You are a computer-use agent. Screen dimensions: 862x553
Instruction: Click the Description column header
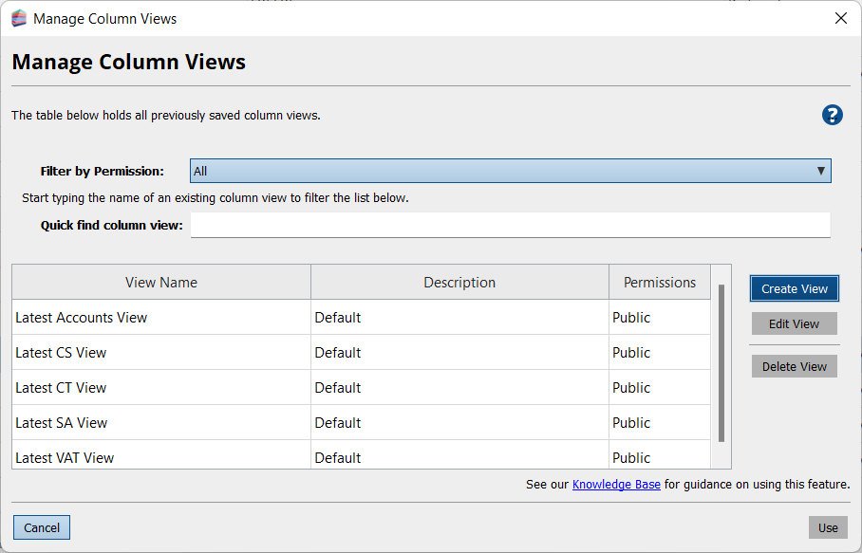click(x=459, y=282)
